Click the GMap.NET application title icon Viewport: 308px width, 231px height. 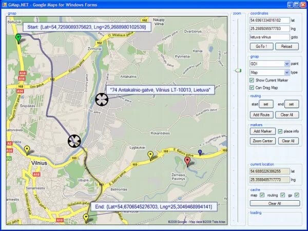(x=5, y=5)
